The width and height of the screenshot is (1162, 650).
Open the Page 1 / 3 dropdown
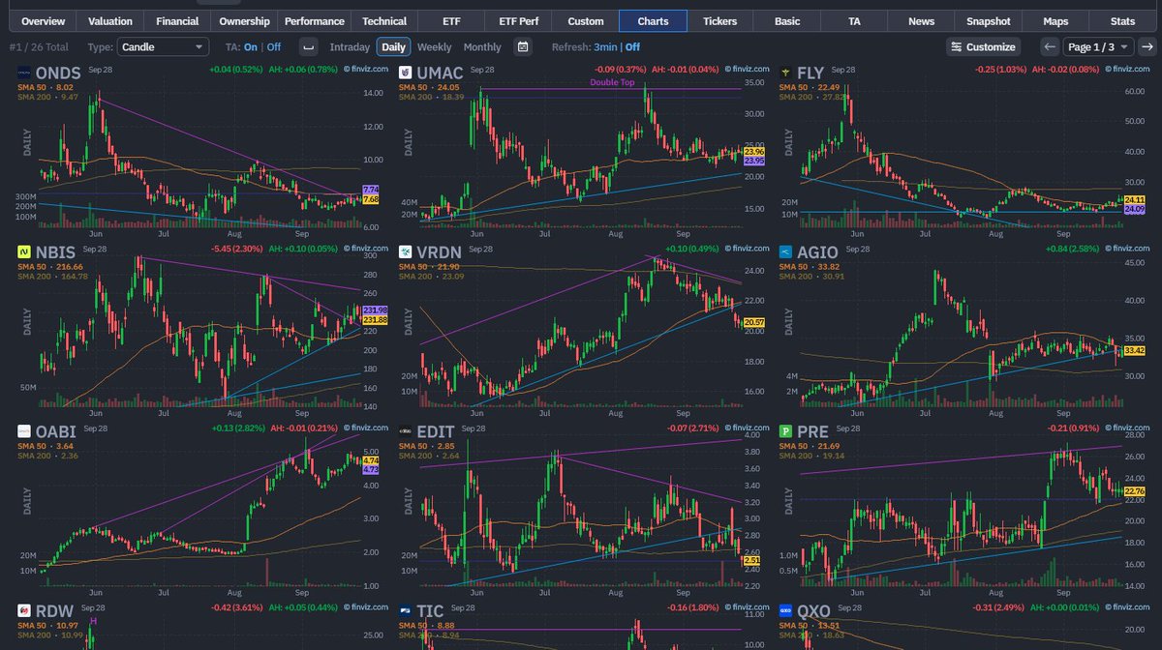pos(1097,46)
